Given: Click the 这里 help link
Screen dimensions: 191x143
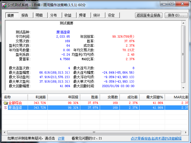Looking at the screenshot, I should tap(61, 139).
